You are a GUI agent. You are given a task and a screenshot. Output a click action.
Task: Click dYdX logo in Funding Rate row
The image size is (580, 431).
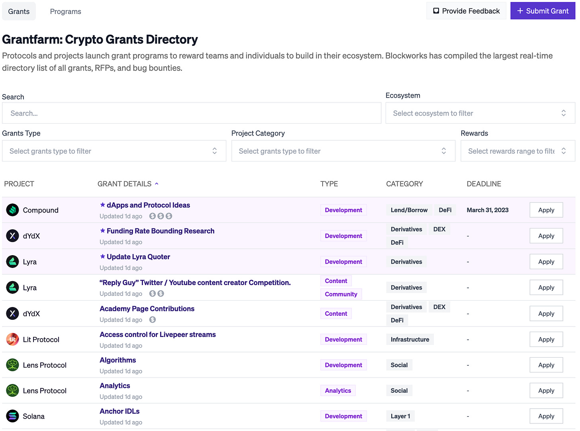pyautogui.click(x=13, y=236)
